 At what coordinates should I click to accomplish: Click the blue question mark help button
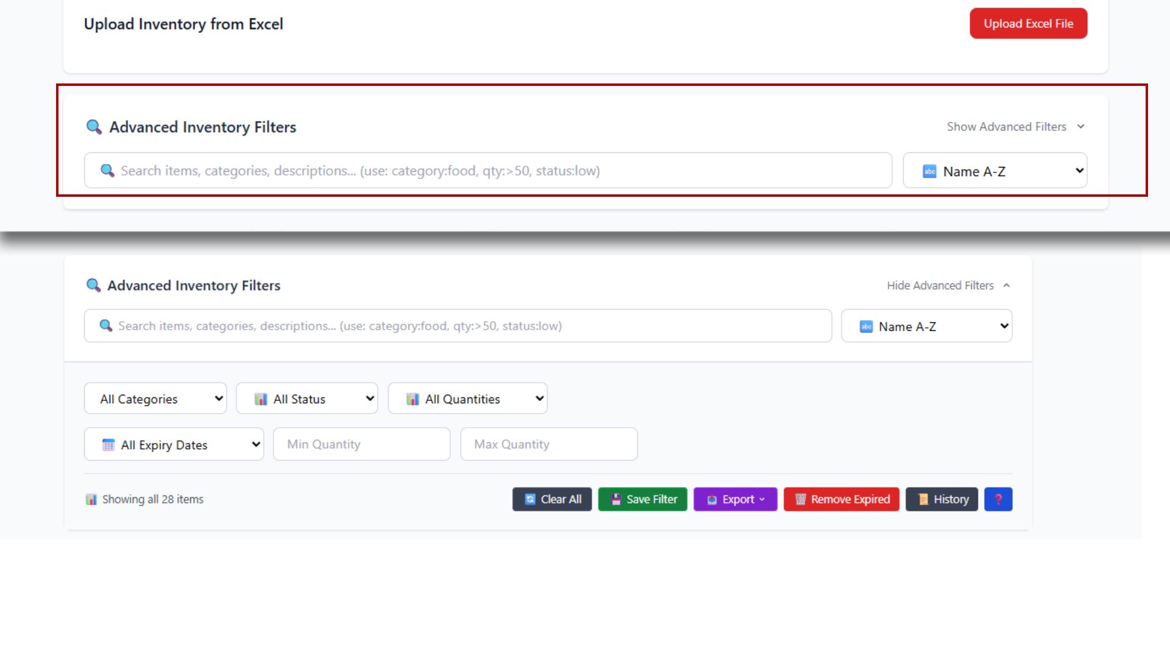pyautogui.click(x=998, y=499)
